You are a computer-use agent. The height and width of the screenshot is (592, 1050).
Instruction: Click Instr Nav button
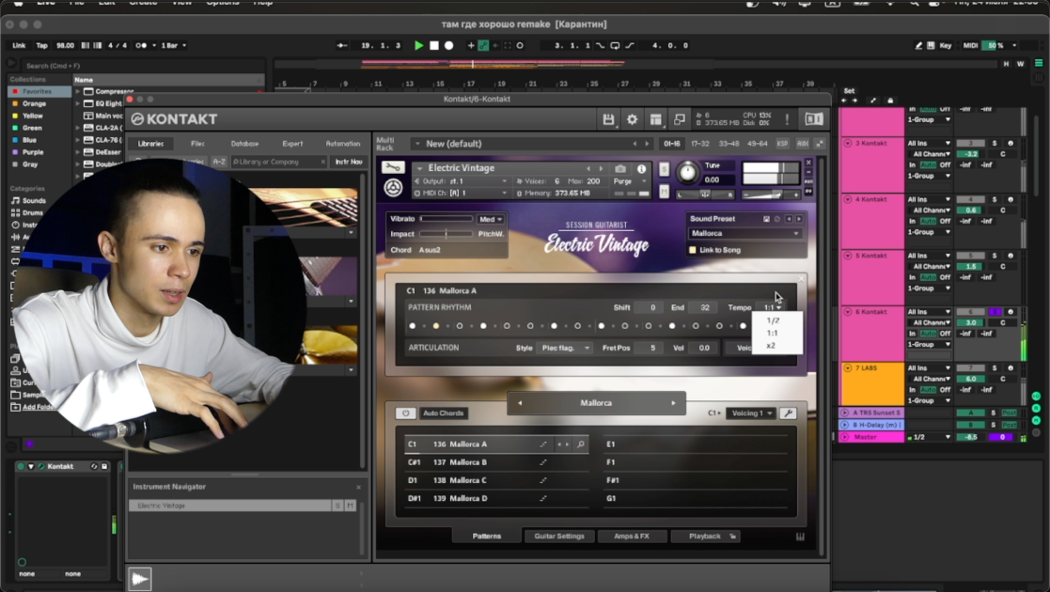tap(348, 162)
